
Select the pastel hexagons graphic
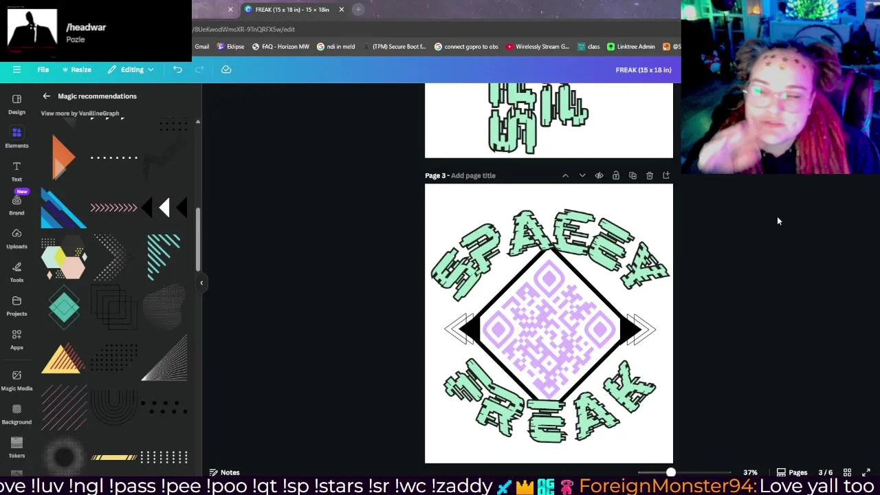coord(63,258)
